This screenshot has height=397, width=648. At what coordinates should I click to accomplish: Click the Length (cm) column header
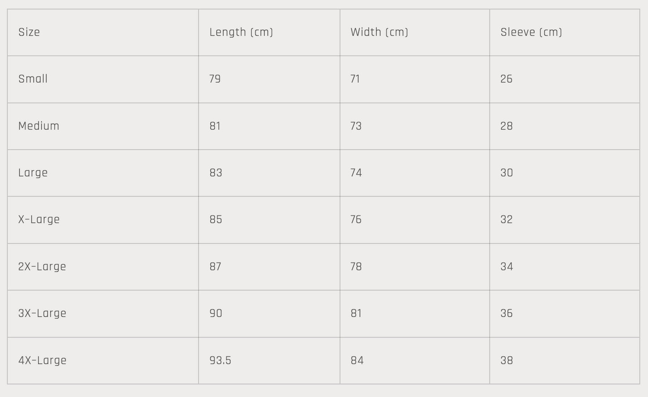[241, 32]
